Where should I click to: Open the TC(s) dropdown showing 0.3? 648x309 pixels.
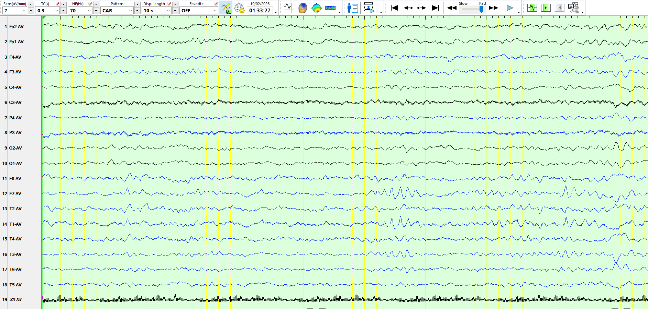[47, 11]
